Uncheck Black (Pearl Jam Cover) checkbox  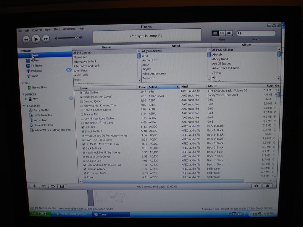coord(81,97)
